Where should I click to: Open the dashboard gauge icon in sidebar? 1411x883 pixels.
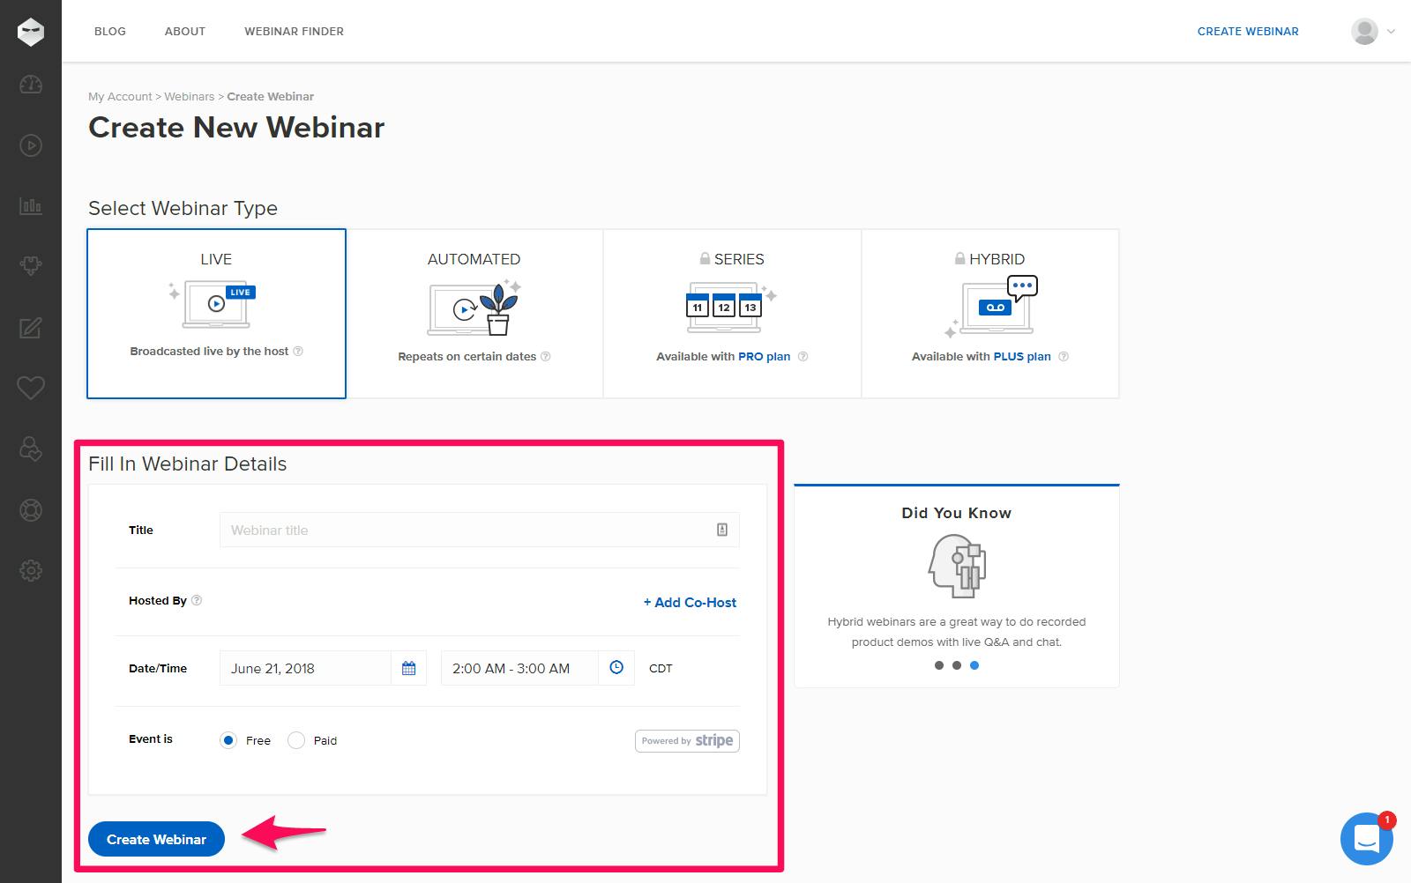pyautogui.click(x=31, y=85)
